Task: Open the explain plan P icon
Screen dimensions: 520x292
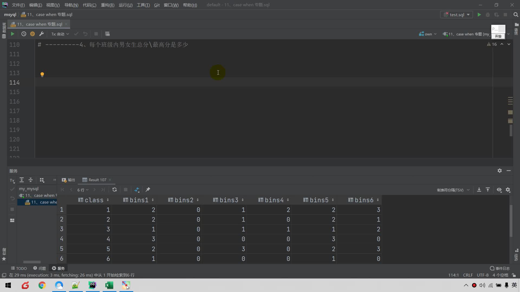Action: [x=32, y=34]
